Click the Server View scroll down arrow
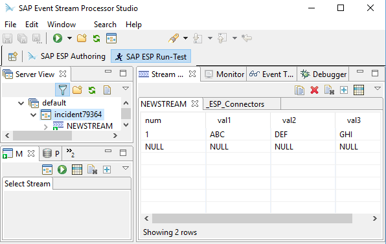Viewport: 386px width, 244px height. tap(126, 125)
